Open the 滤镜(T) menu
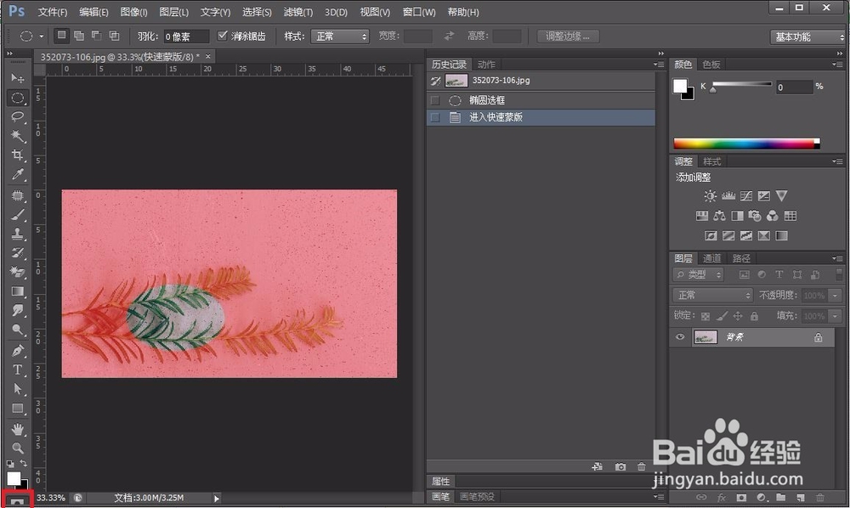This screenshot has height=508, width=850. [297, 12]
